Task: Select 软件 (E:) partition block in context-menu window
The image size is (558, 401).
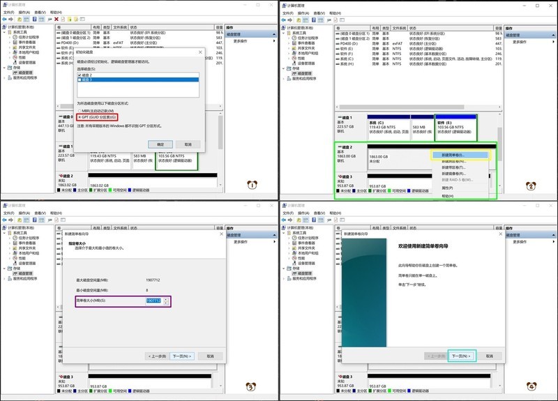Action: tap(456, 128)
